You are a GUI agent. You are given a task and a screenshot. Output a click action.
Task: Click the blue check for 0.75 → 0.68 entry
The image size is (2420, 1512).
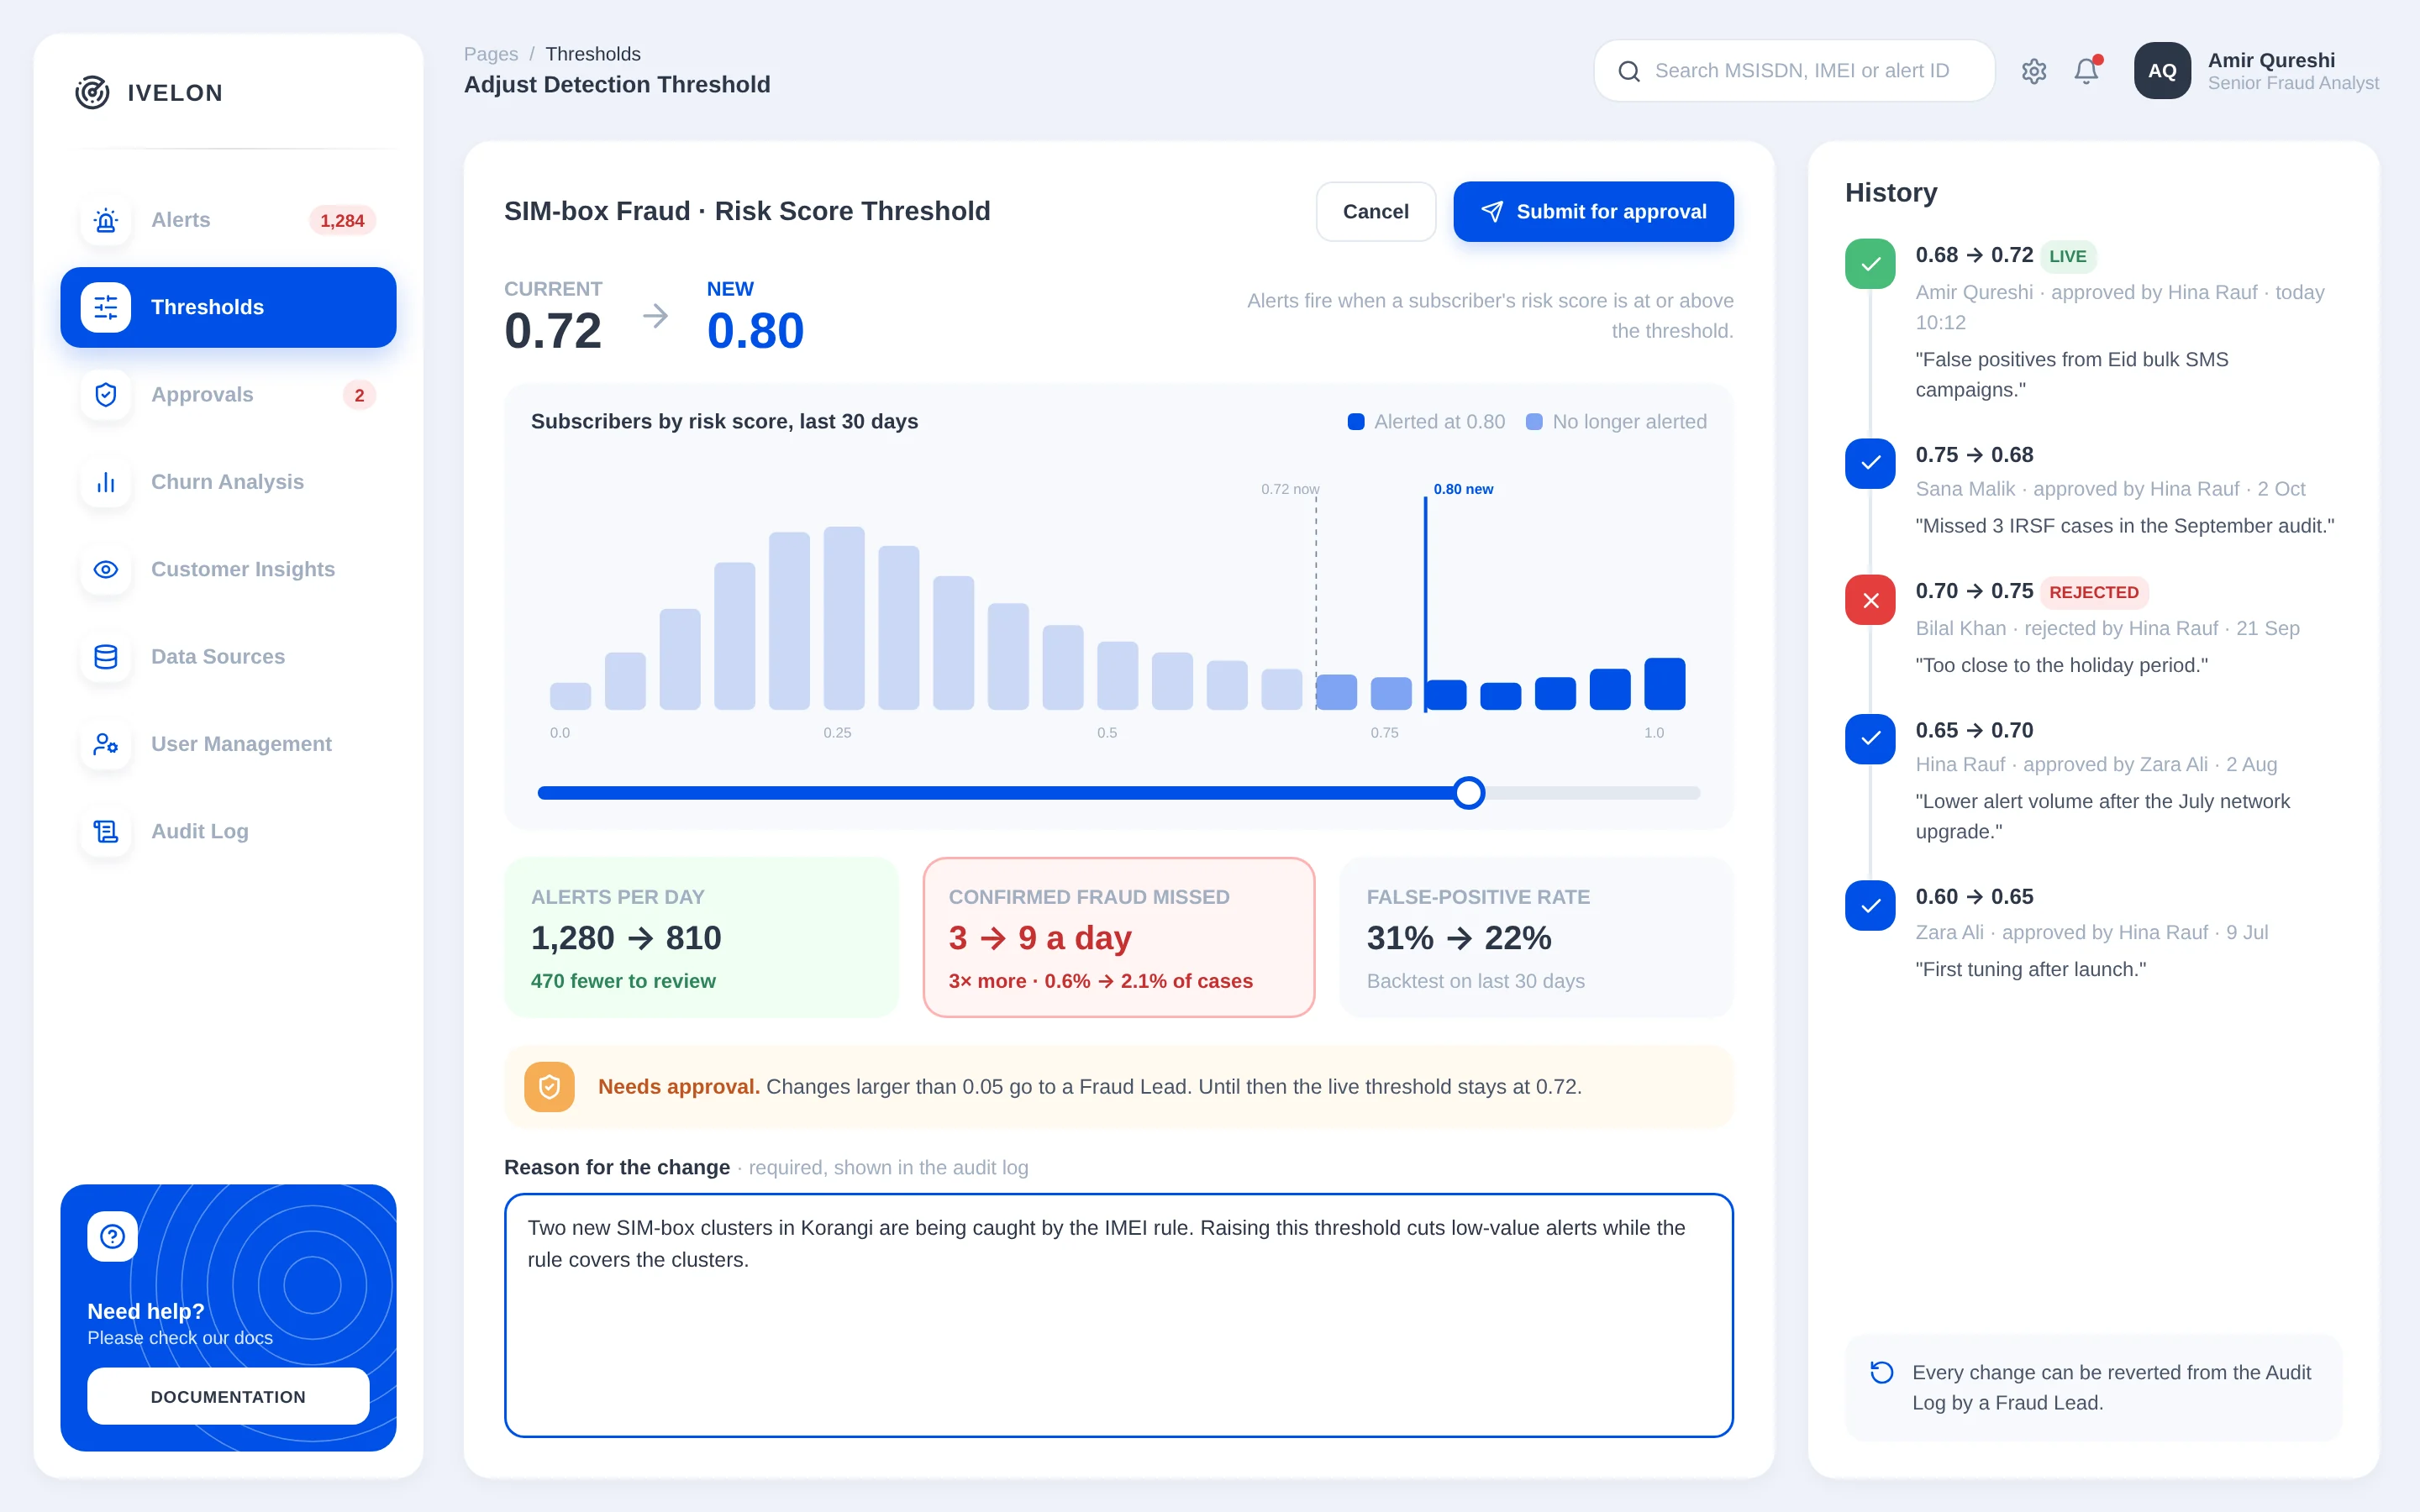(x=1870, y=464)
